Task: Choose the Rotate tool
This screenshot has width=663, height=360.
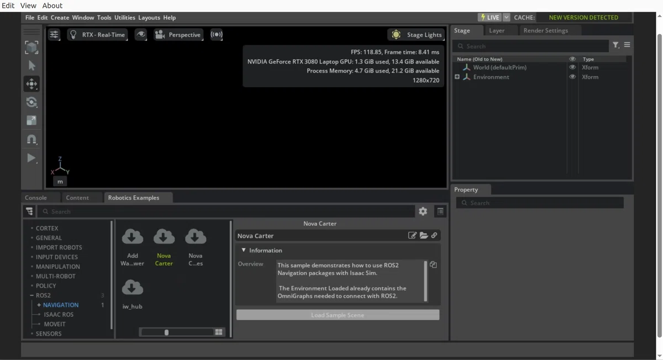Action: (x=31, y=102)
